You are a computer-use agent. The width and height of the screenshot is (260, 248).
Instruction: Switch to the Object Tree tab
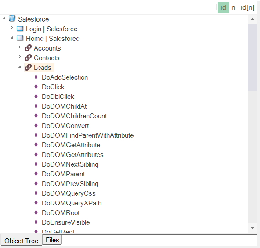[x=22, y=241]
